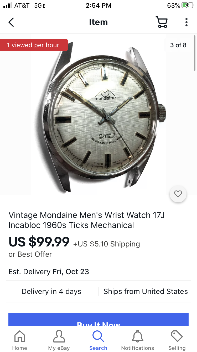
Task: Open the My eBay tab
Action: 59,340
